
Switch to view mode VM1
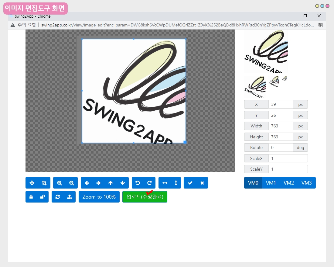[x=271, y=183]
